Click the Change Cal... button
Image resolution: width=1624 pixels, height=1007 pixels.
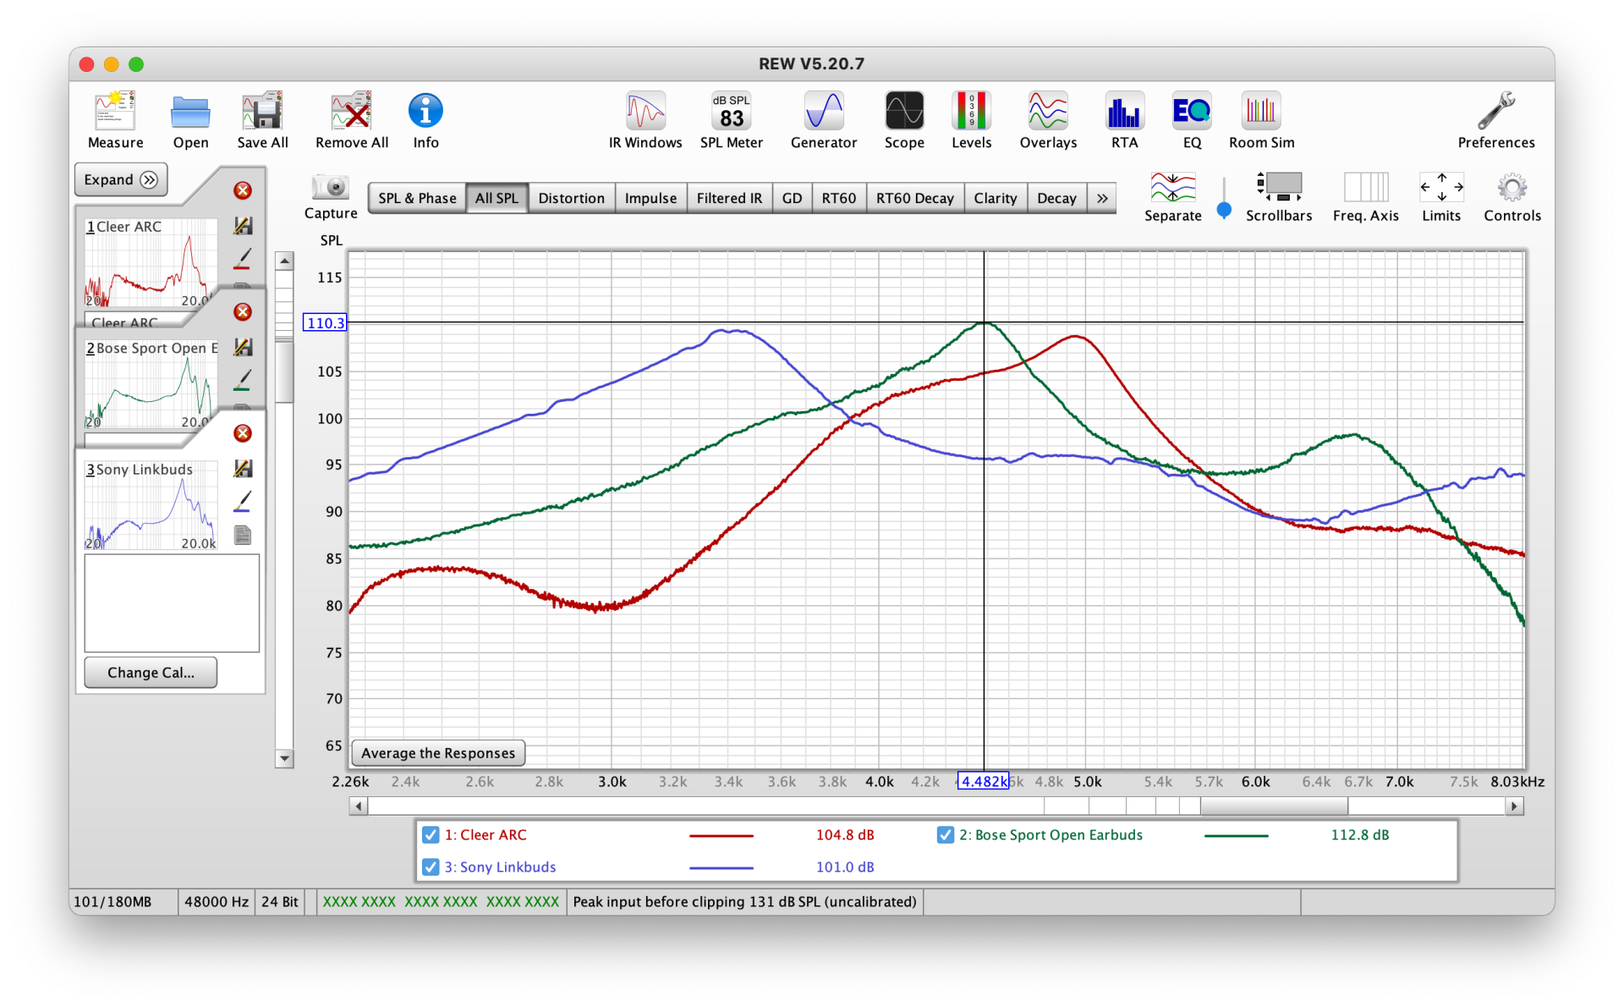coord(151,673)
